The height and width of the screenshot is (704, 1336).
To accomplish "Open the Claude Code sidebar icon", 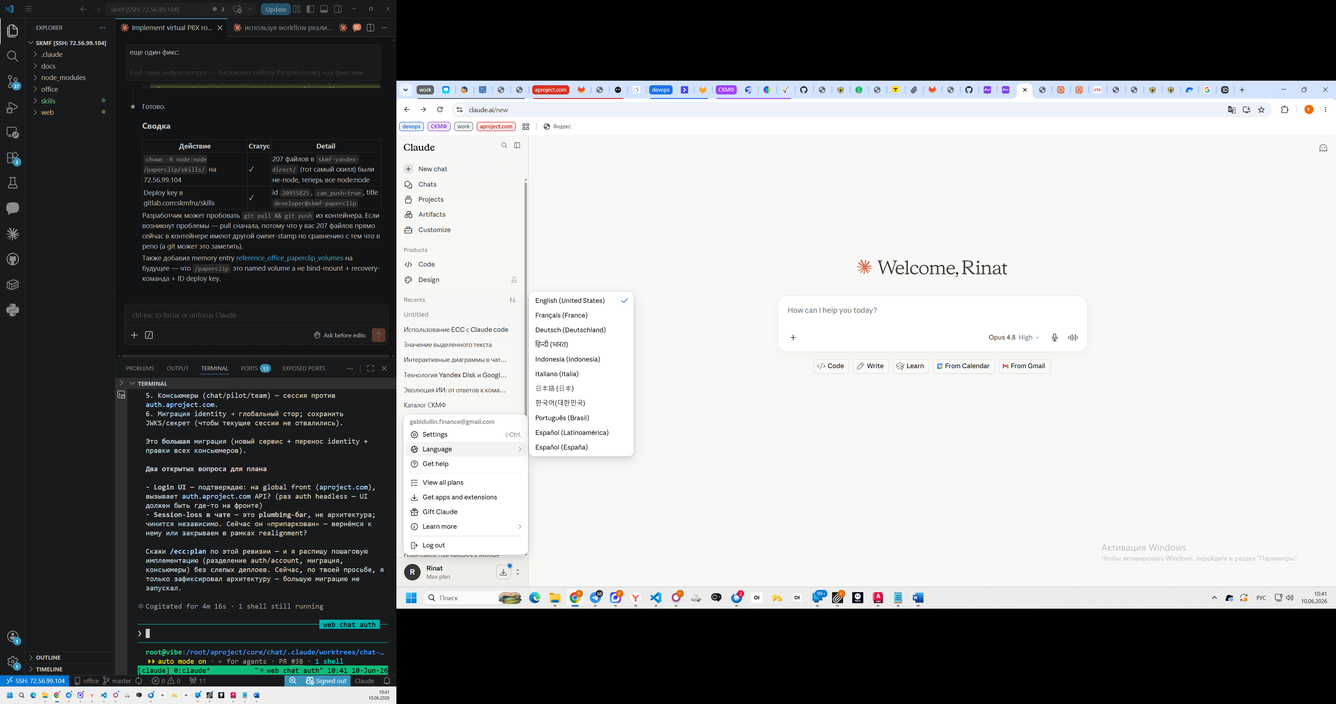I will 12,234.
